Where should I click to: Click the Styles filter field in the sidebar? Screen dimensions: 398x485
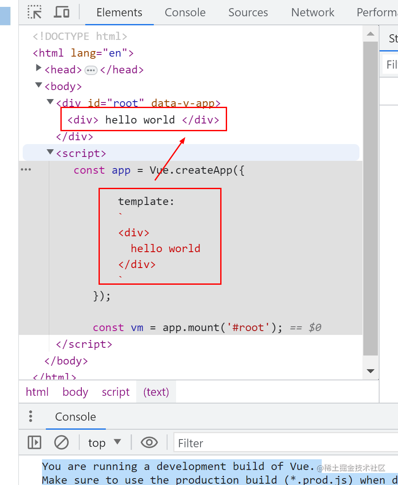391,64
